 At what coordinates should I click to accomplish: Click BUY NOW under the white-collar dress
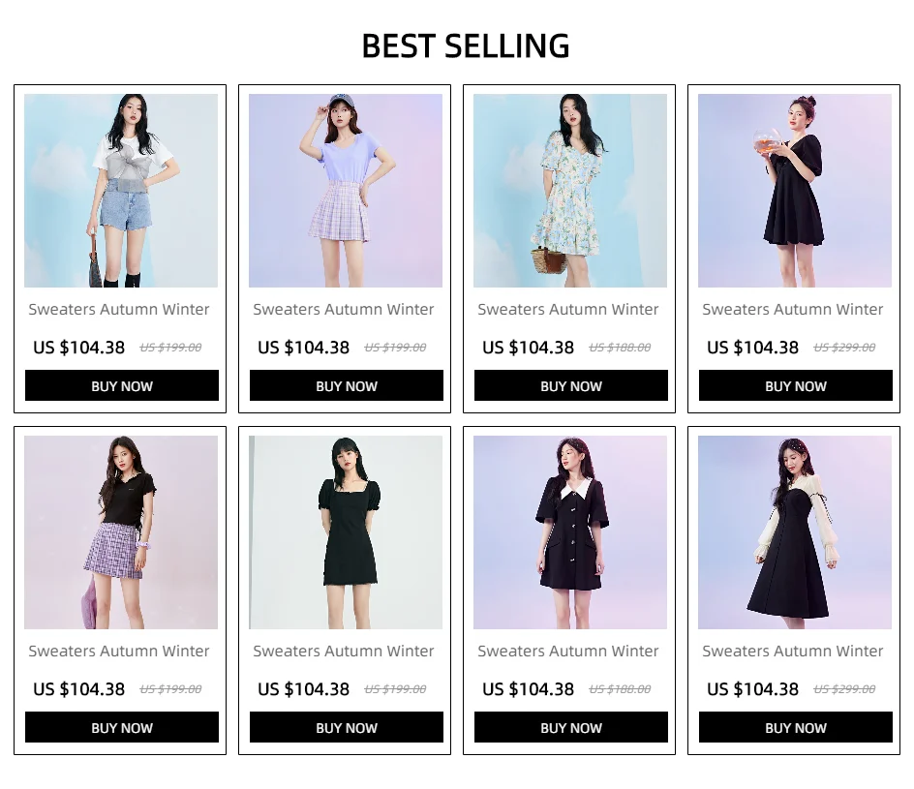571,727
